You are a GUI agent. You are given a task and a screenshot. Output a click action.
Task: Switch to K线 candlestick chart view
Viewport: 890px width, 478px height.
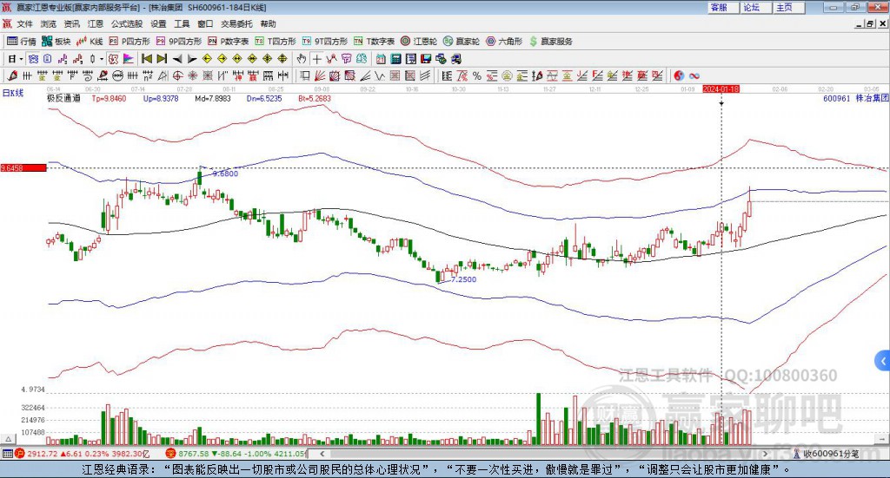pos(91,41)
